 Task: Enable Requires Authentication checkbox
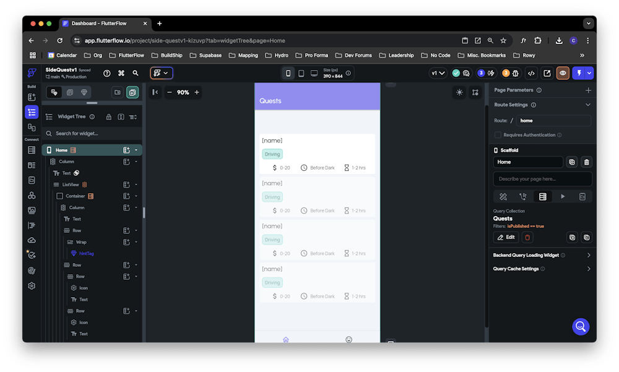pos(498,135)
